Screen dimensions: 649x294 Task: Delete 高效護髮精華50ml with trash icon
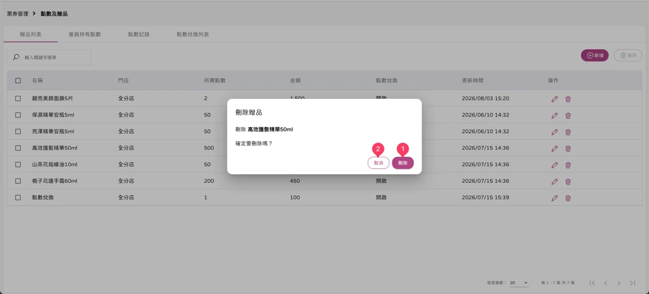coord(568,148)
